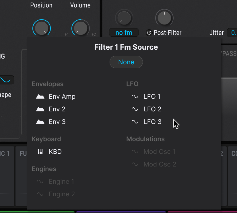
Task: Click the Env Amp envelope icon
Action: point(40,97)
